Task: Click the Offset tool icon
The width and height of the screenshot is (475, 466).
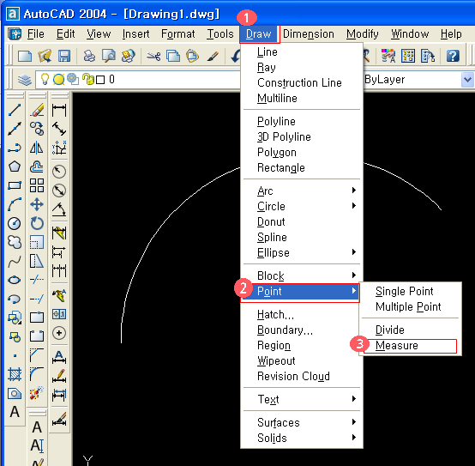Action: pyautogui.click(x=37, y=166)
